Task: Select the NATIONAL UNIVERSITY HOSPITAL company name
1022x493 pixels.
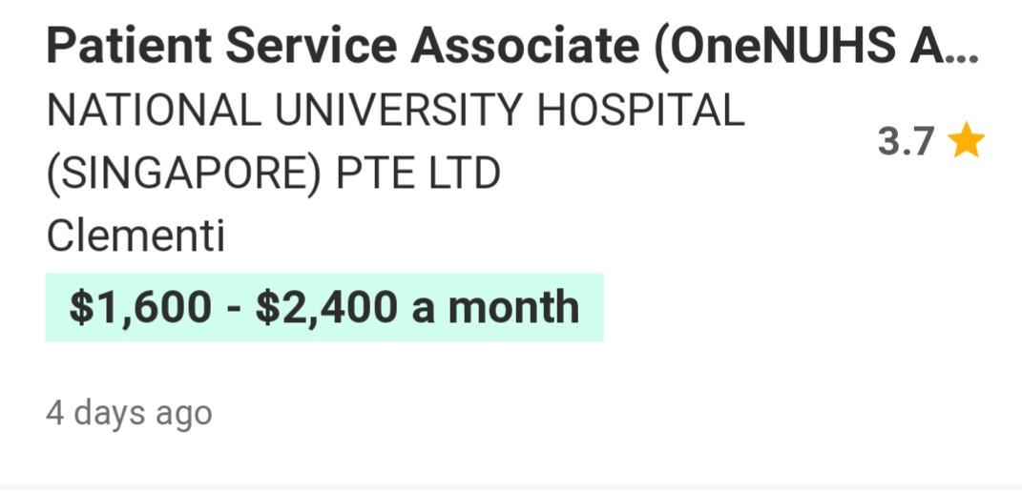Action: (x=395, y=141)
